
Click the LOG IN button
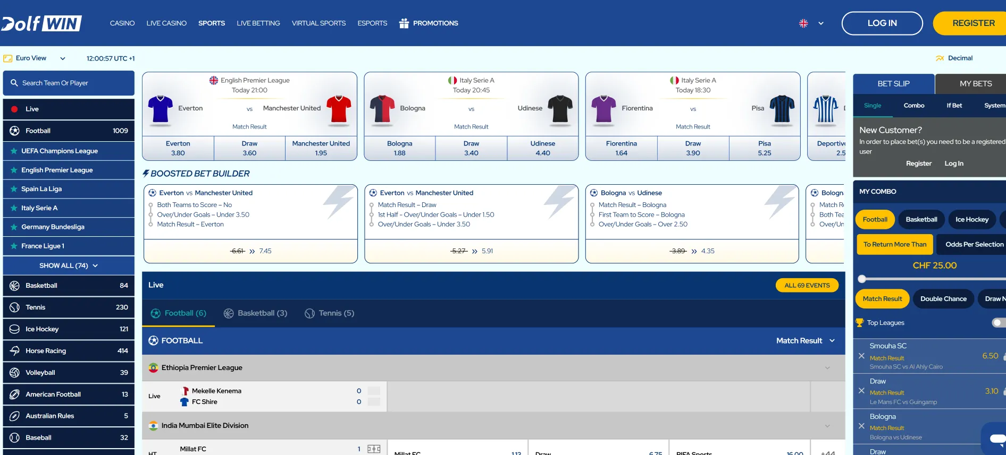pyautogui.click(x=882, y=23)
